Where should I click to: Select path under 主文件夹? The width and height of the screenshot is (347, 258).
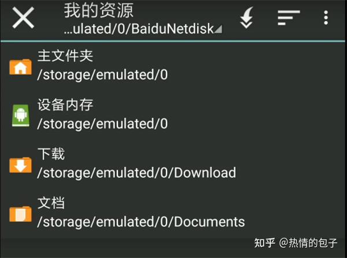point(102,75)
